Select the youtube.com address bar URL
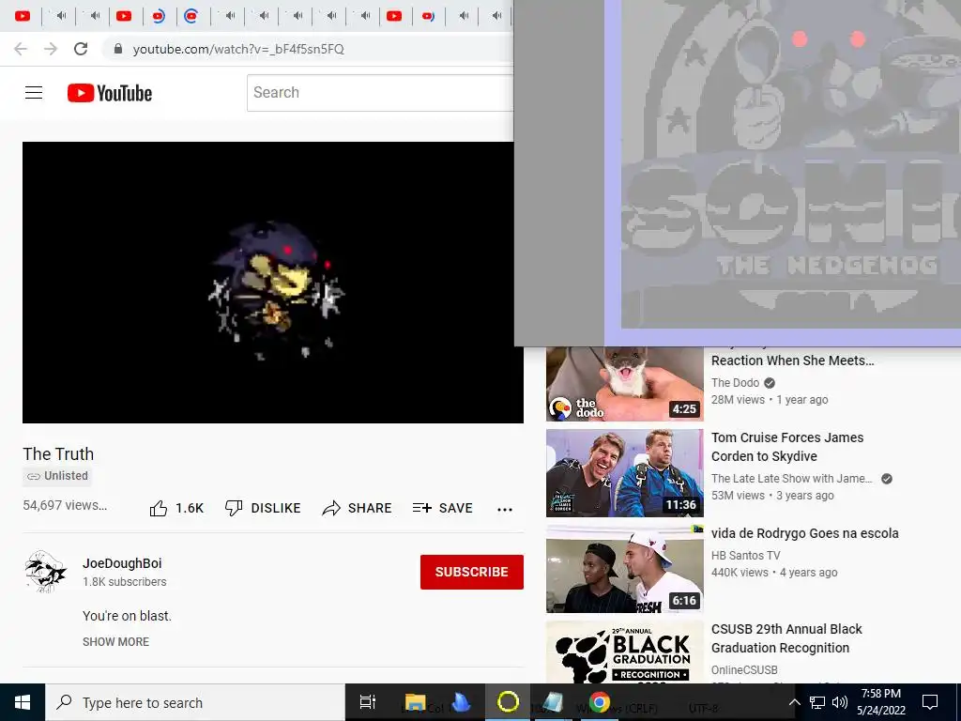This screenshot has height=721, width=961. pos(238,49)
